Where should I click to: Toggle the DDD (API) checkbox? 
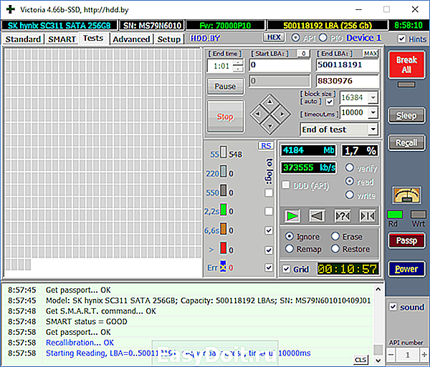click(286, 185)
